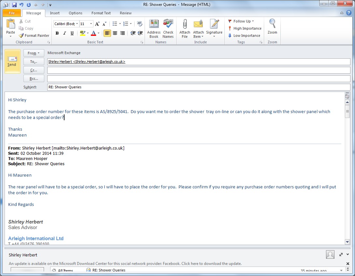
Task: Open Outlook help question mark
Action: [349, 13]
